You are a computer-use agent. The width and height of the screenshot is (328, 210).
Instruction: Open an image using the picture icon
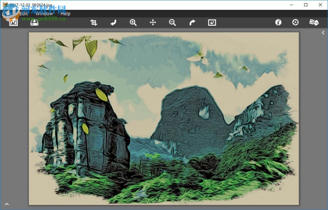coord(13,22)
